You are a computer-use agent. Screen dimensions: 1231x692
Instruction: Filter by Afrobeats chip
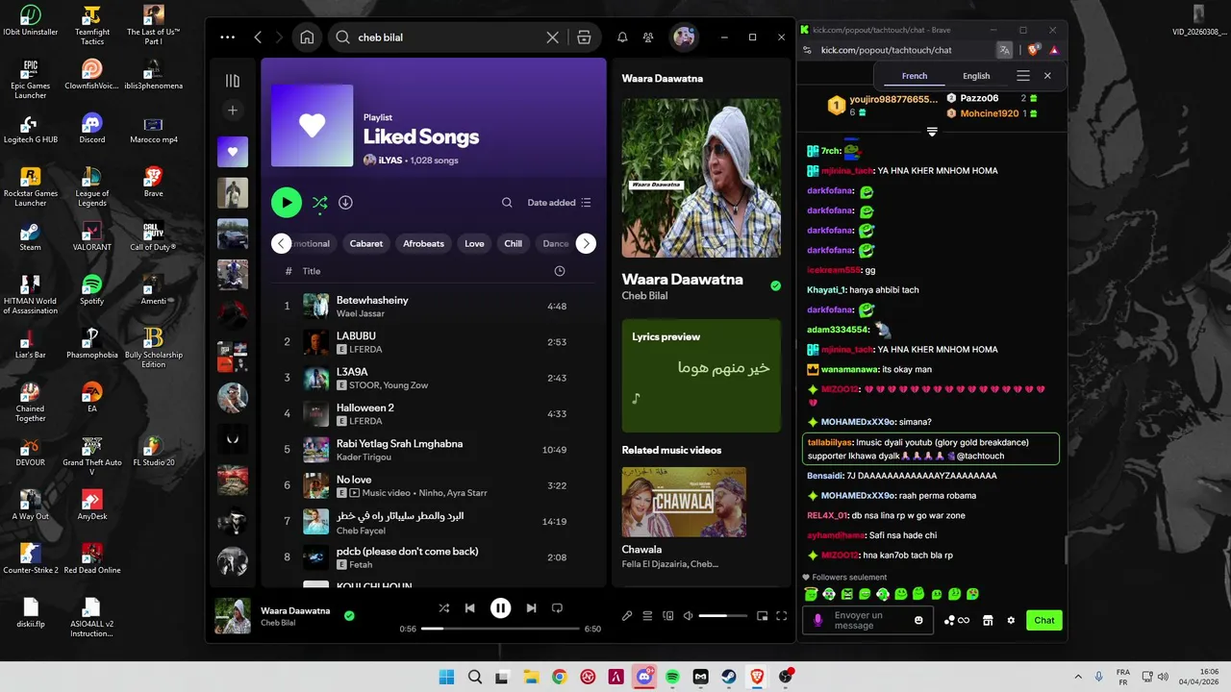[x=423, y=243]
